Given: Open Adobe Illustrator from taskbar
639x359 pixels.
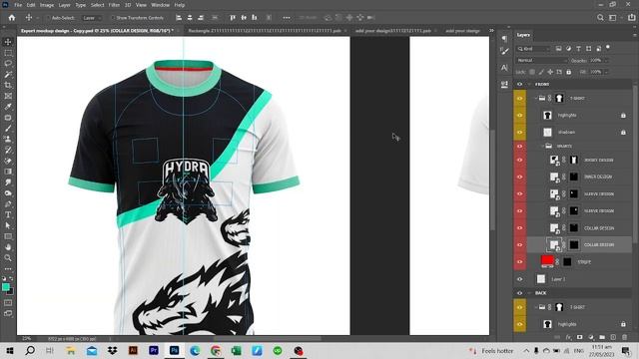Looking at the screenshot, I should [x=133, y=350].
